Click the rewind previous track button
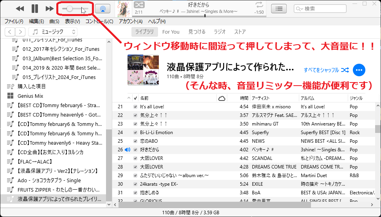 20,9
